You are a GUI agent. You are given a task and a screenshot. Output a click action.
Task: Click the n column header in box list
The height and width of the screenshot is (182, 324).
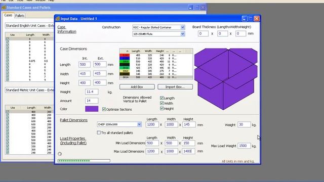[125, 51]
